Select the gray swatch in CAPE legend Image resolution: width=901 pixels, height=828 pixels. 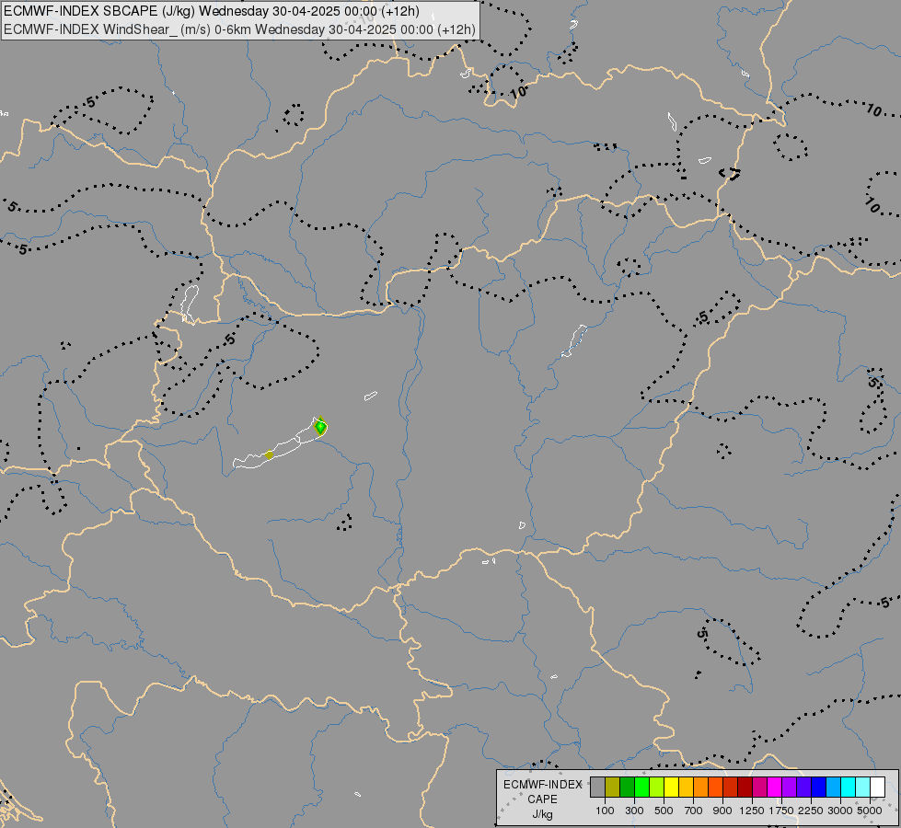597,787
